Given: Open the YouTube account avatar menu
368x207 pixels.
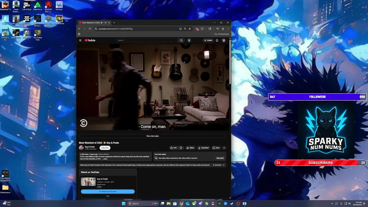Looking at the screenshot, I should [224, 40].
